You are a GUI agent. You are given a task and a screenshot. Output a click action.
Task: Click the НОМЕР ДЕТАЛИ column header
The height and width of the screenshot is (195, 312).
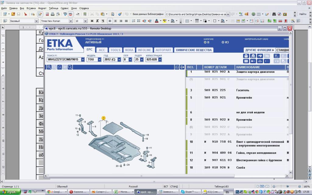tap(219, 67)
